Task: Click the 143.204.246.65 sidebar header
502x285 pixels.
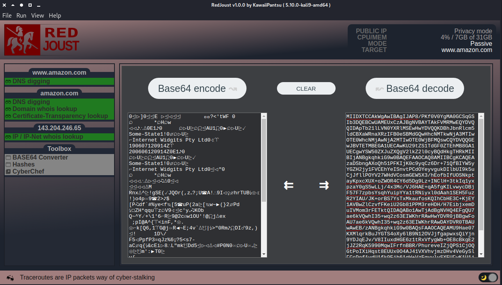Action: tap(59, 128)
